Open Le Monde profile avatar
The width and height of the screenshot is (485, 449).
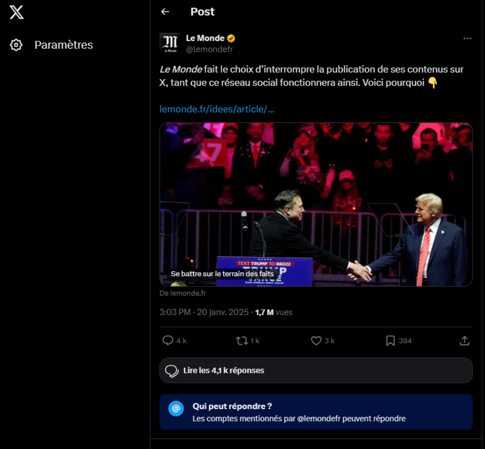pyautogui.click(x=170, y=43)
